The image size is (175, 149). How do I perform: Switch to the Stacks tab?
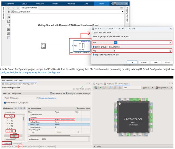42,147
